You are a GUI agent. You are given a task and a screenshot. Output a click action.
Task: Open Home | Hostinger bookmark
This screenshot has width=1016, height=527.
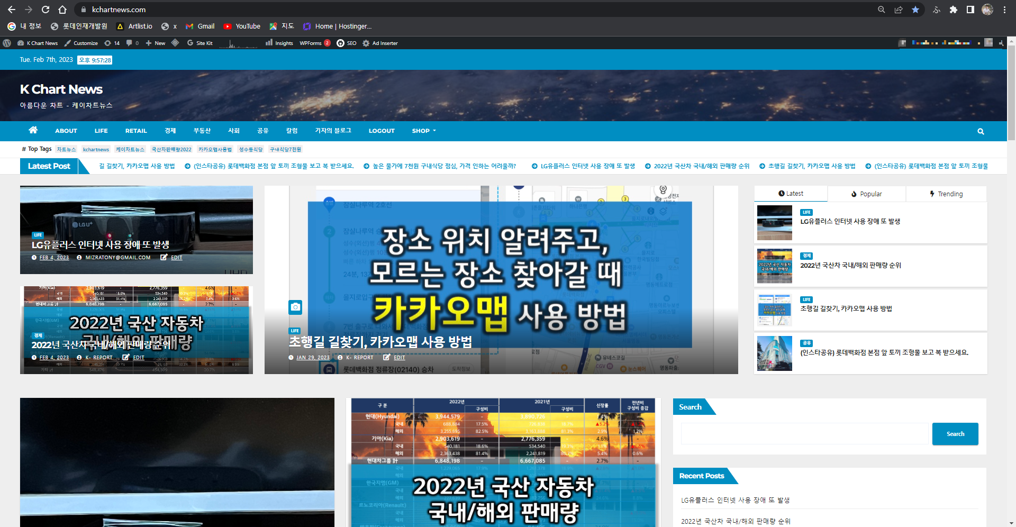click(x=337, y=26)
